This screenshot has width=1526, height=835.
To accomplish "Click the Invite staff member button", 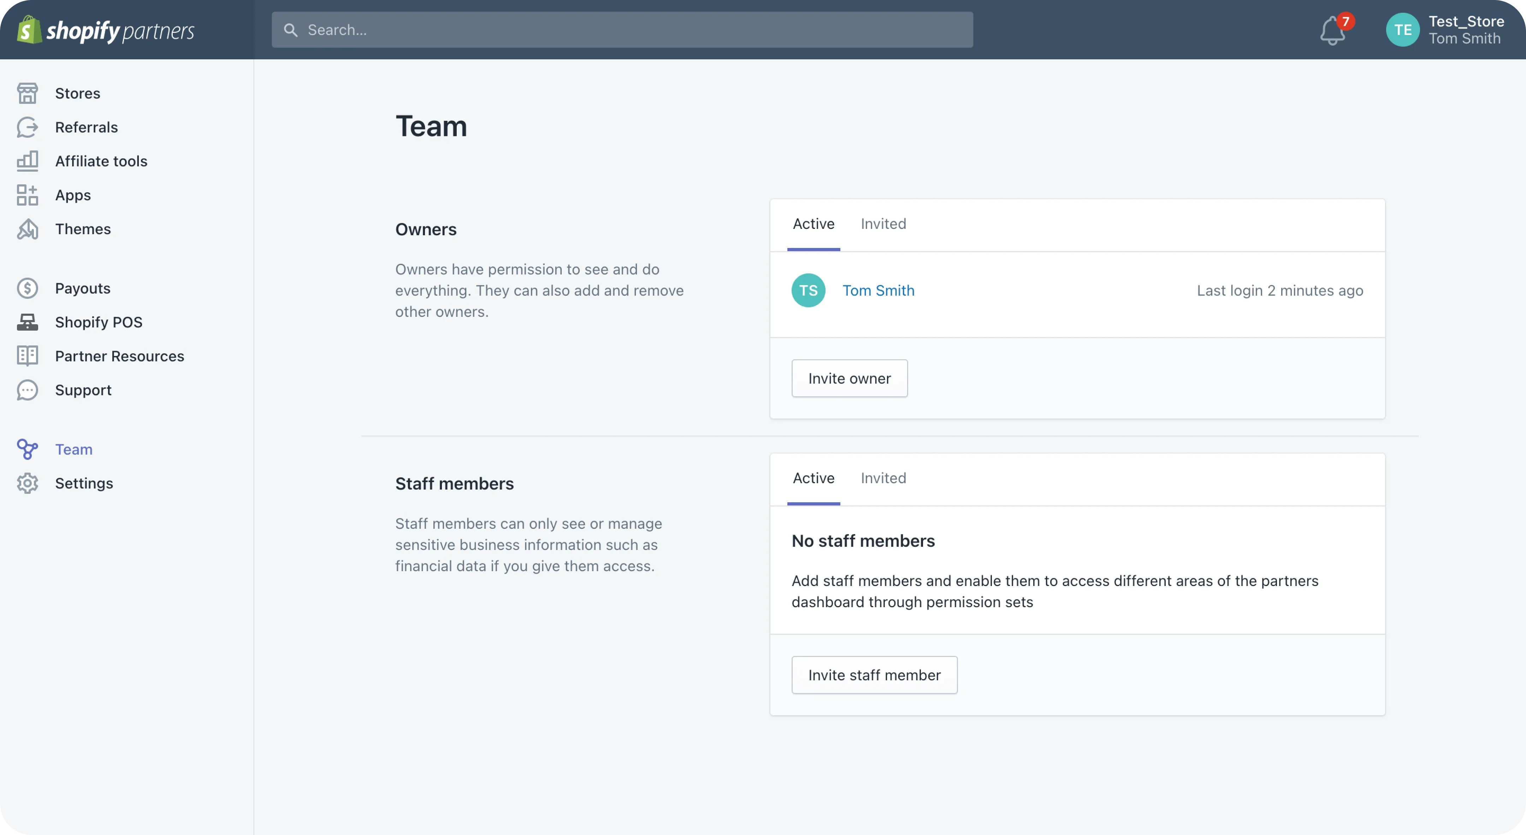I will click(874, 675).
